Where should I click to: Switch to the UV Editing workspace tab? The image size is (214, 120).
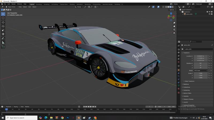tap(55, 4)
